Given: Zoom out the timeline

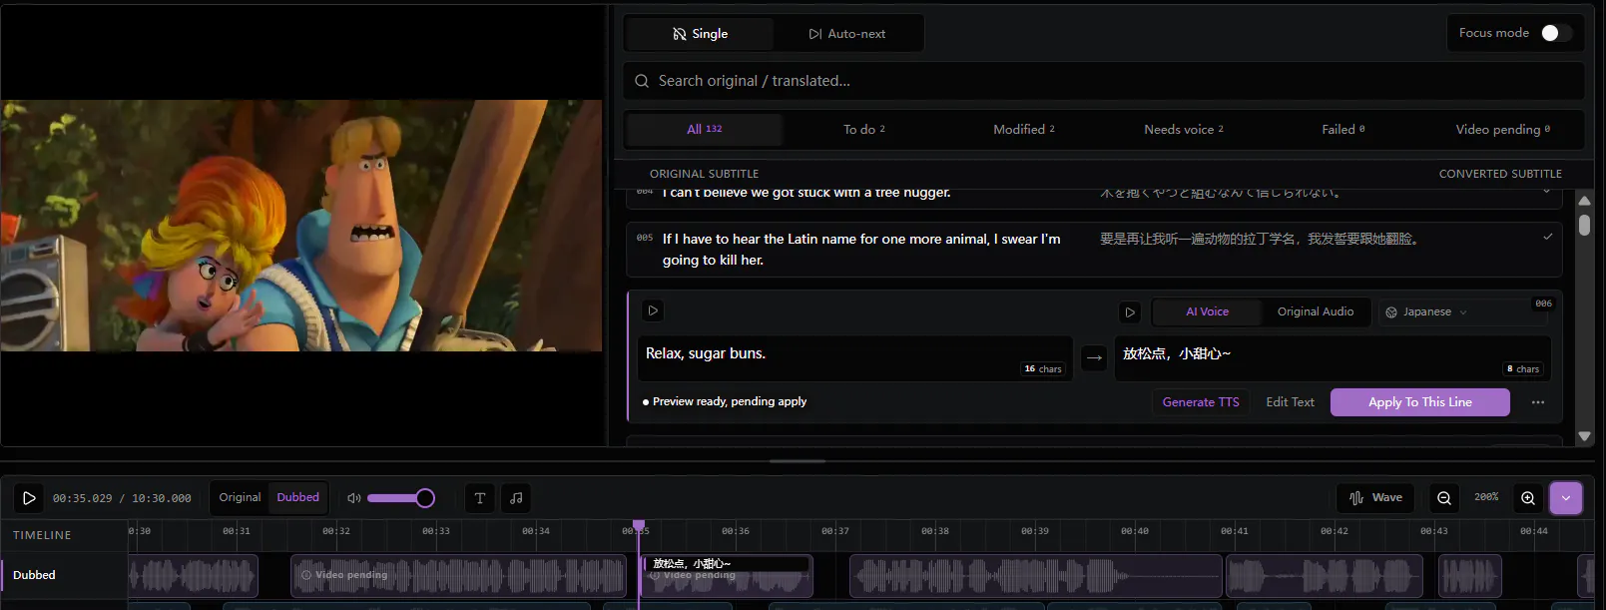Looking at the screenshot, I should coord(1444,498).
